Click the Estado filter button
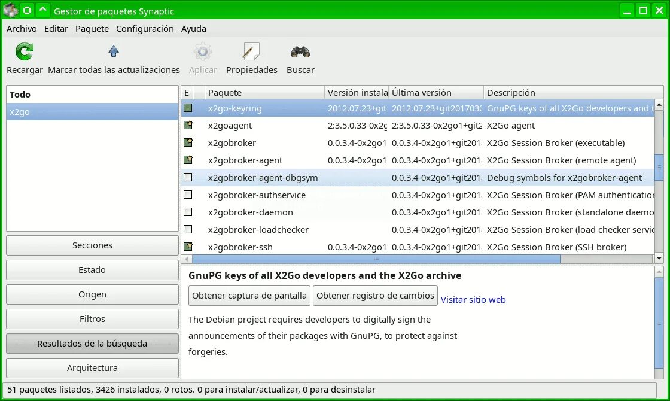670x401 pixels. click(x=92, y=270)
